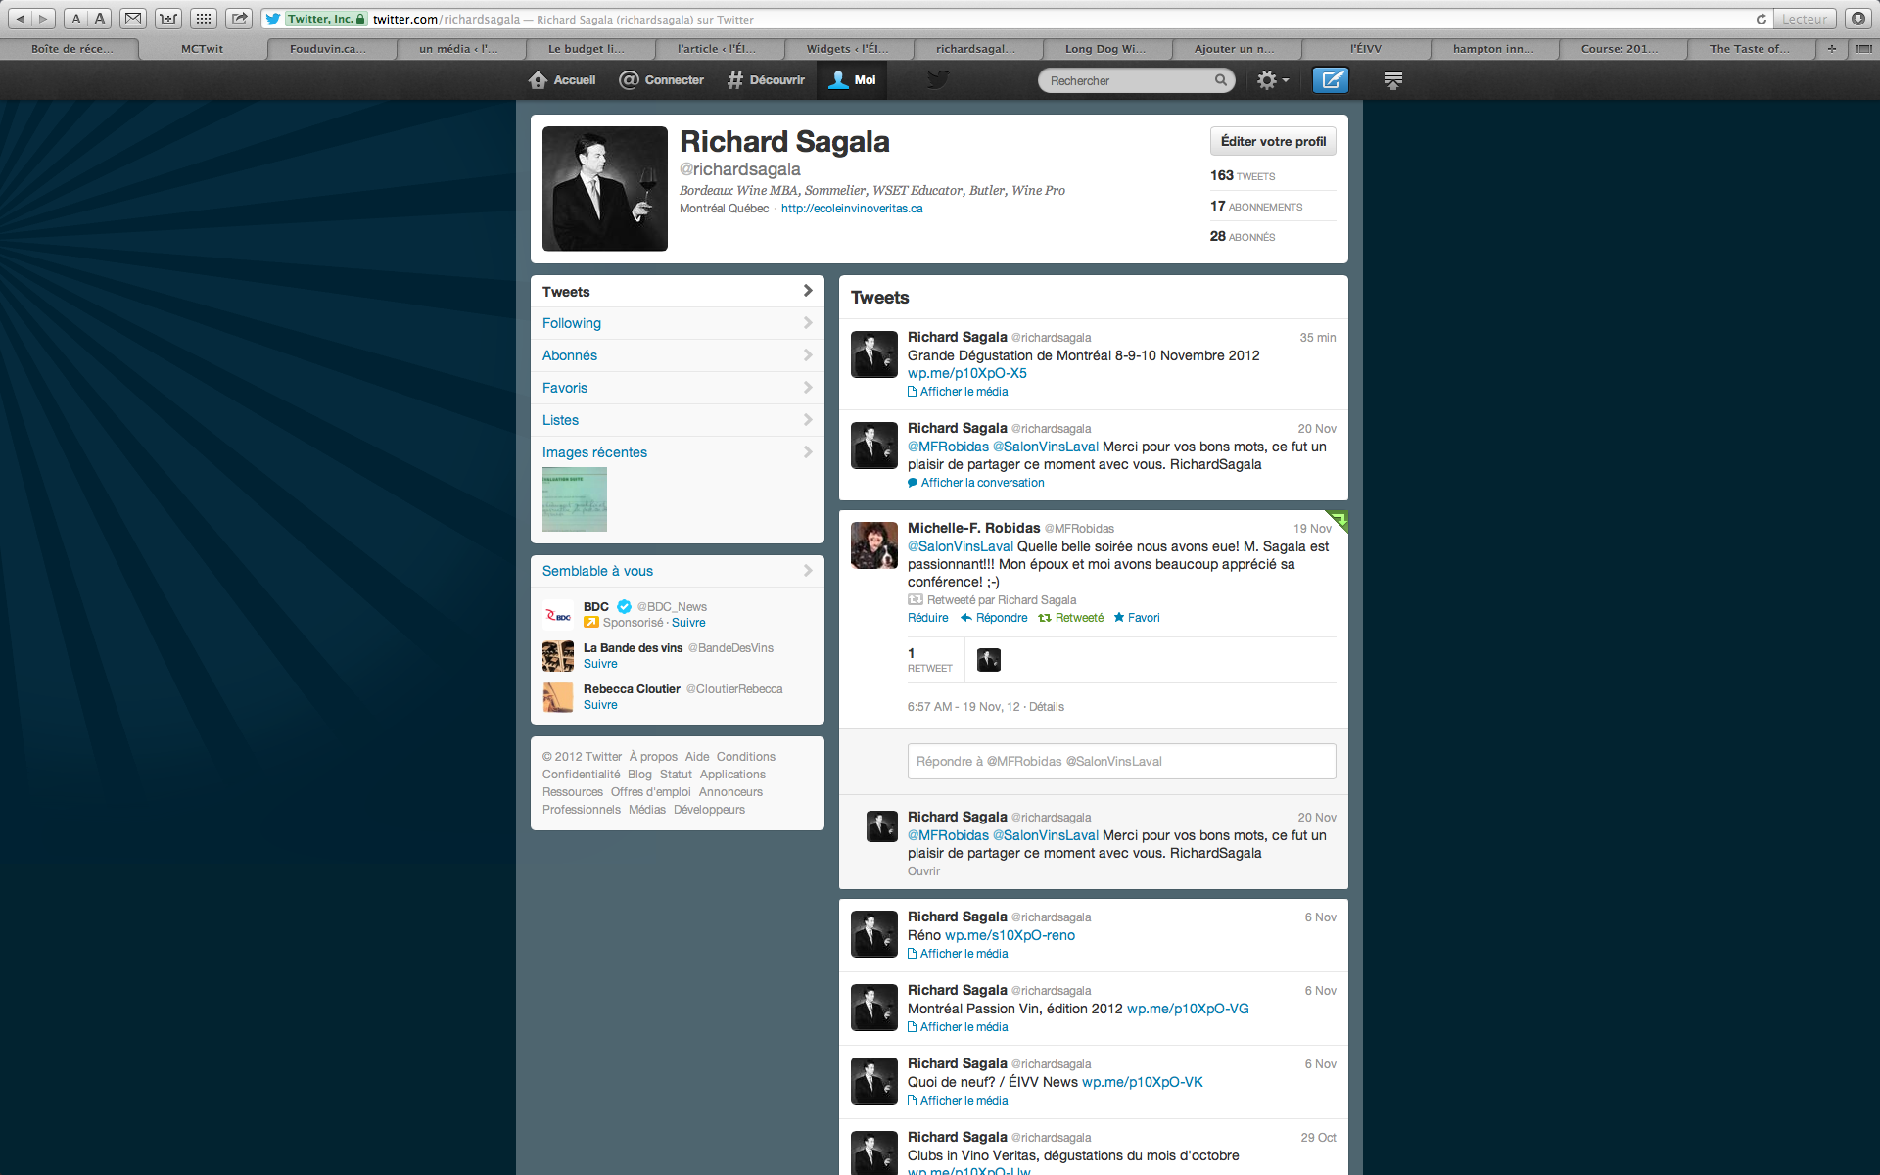Click the Safari share icon
The width and height of the screenshot is (1880, 1175).
point(238,19)
